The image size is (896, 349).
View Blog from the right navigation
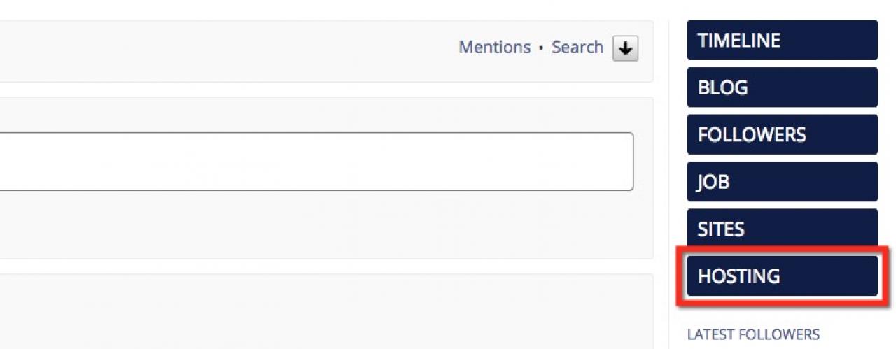[x=782, y=87]
